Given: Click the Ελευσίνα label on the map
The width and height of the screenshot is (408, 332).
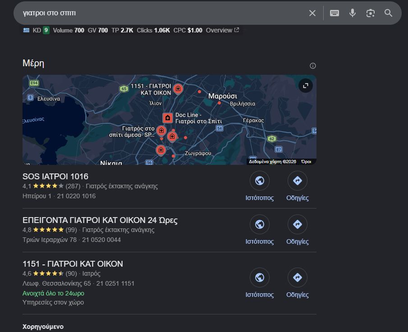Looking at the screenshot, I should [x=49, y=99].
